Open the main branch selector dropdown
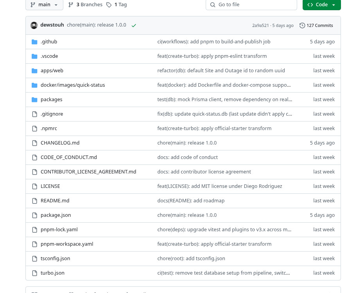Image resolution: width=348 pixels, height=293 pixels. (45, 5)
